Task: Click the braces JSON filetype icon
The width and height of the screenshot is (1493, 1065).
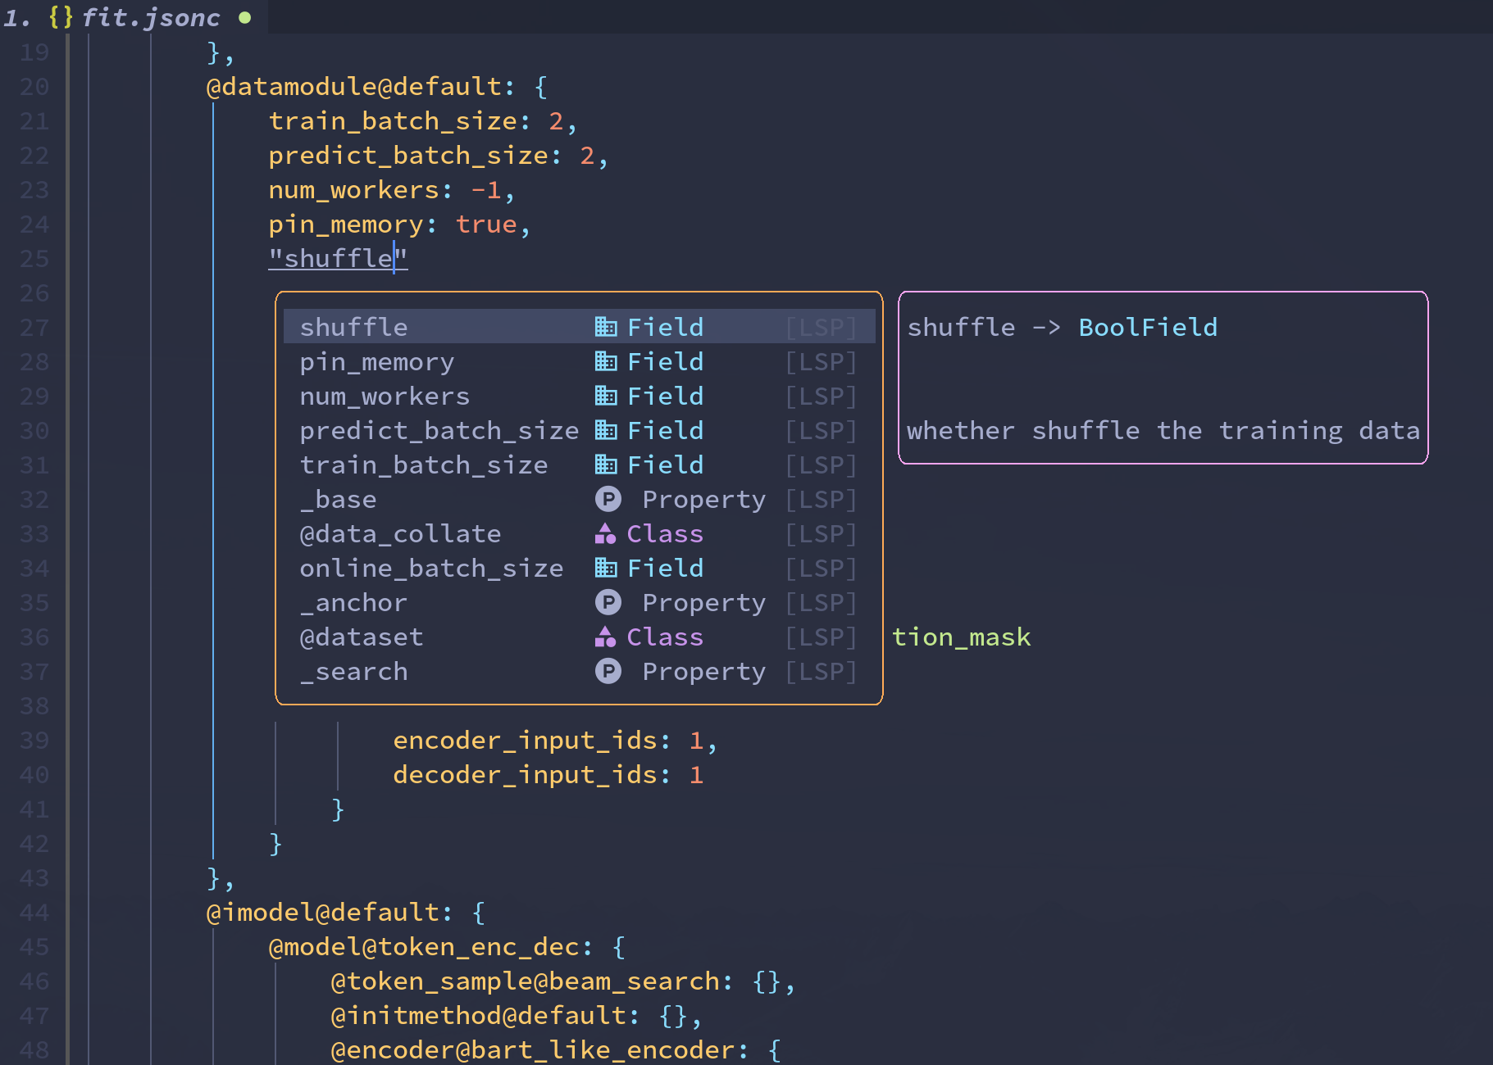Action: coord(61,17)
